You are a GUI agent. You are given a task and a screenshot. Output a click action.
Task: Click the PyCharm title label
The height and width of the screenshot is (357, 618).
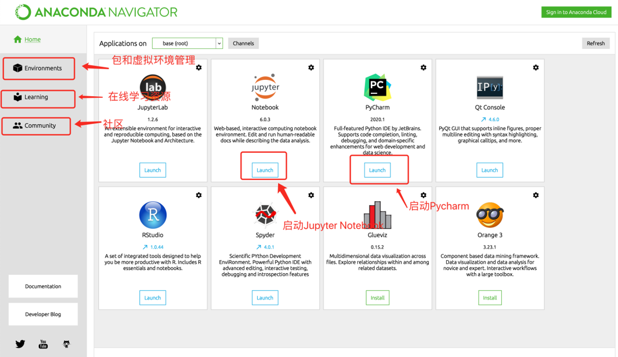coord(377,107)
